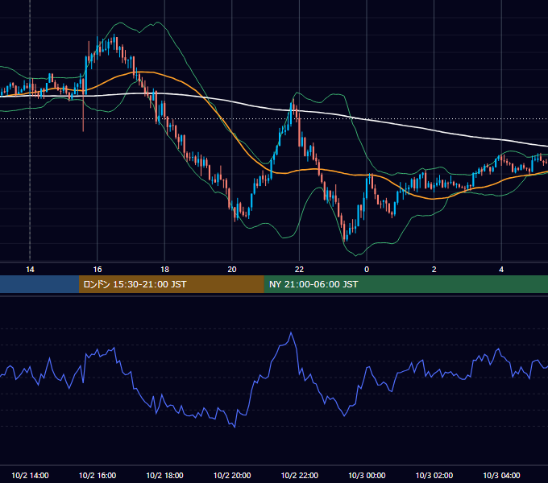Click the London session bar 15:30-21:00 JST

171,284
